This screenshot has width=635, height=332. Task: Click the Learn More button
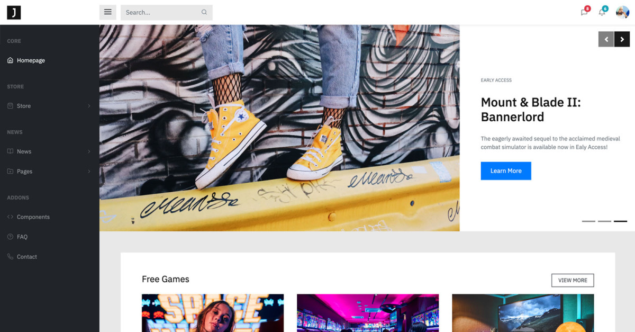[506, 171]
